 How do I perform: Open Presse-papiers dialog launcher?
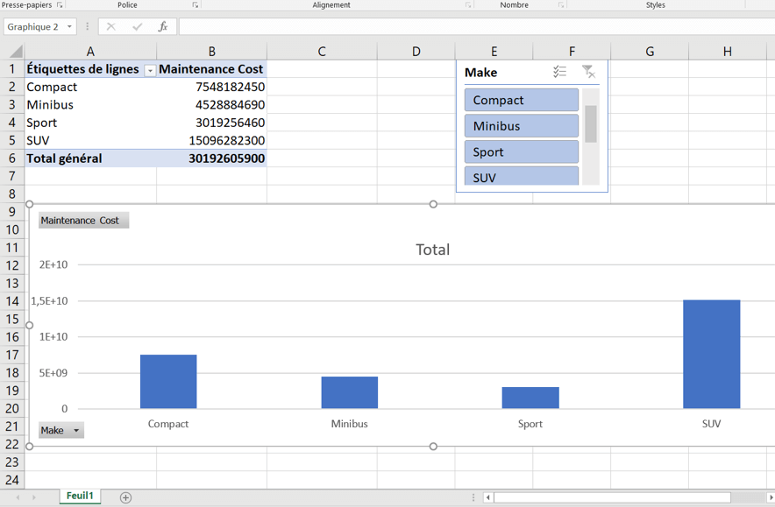[60, 5]
